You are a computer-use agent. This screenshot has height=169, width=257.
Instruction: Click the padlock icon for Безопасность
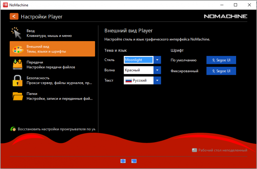tap(17, 81)
